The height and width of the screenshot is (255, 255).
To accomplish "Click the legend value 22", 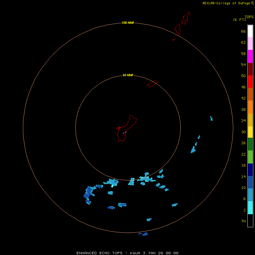I will coord(243,154).
